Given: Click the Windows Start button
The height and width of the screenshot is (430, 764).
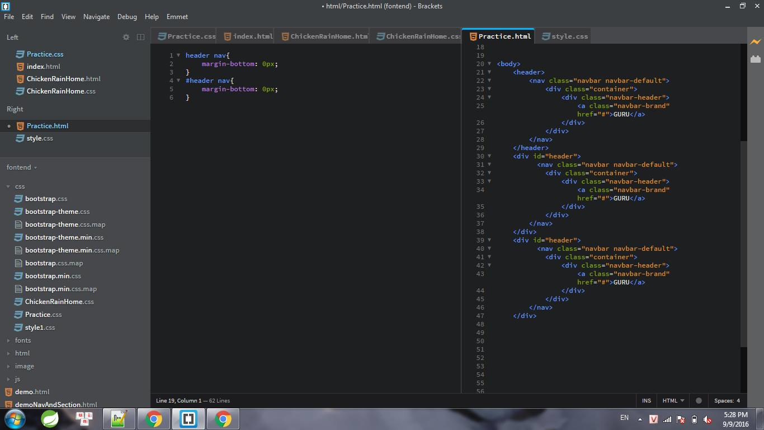Looking at the screenshot, I should point(15,419).
